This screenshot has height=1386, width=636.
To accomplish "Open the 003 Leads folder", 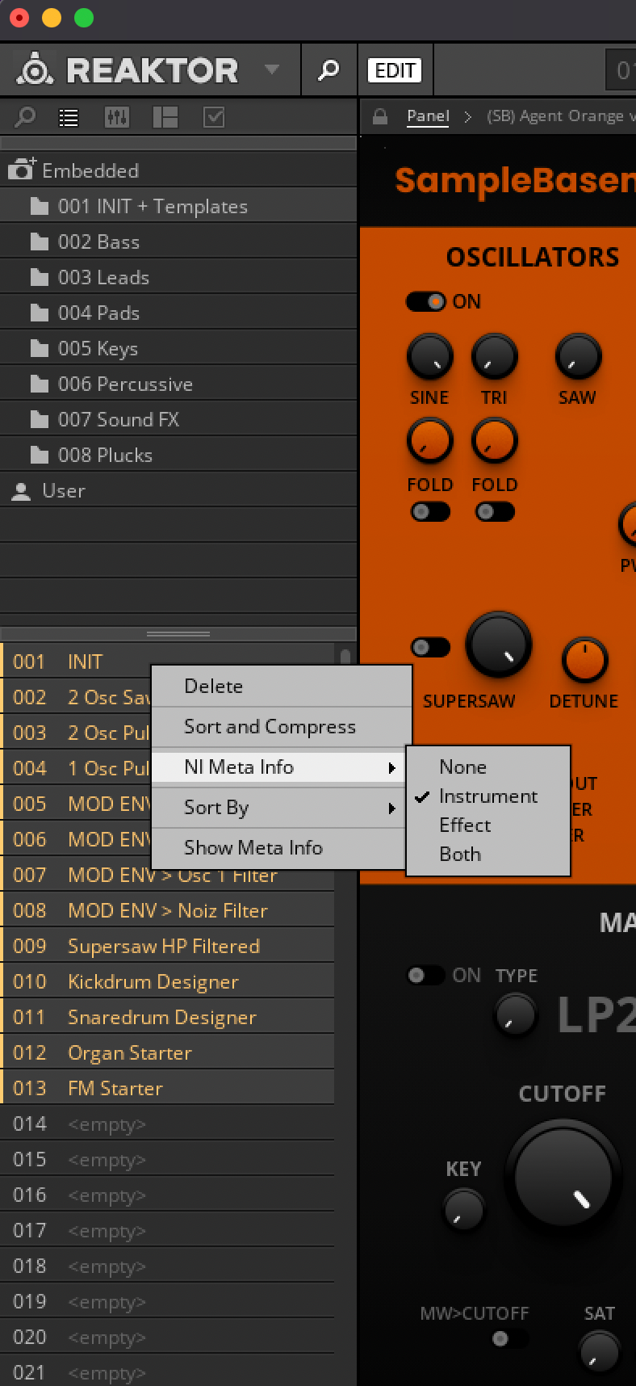I will click(x=178, y=278).
